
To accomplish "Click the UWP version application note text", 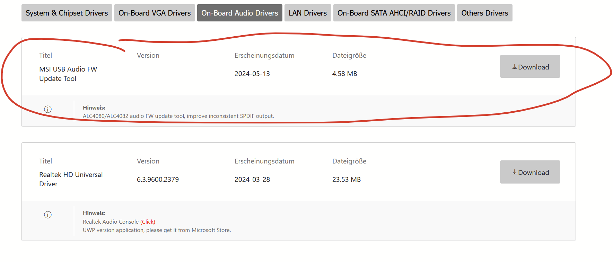I will [x=157, y=230].
